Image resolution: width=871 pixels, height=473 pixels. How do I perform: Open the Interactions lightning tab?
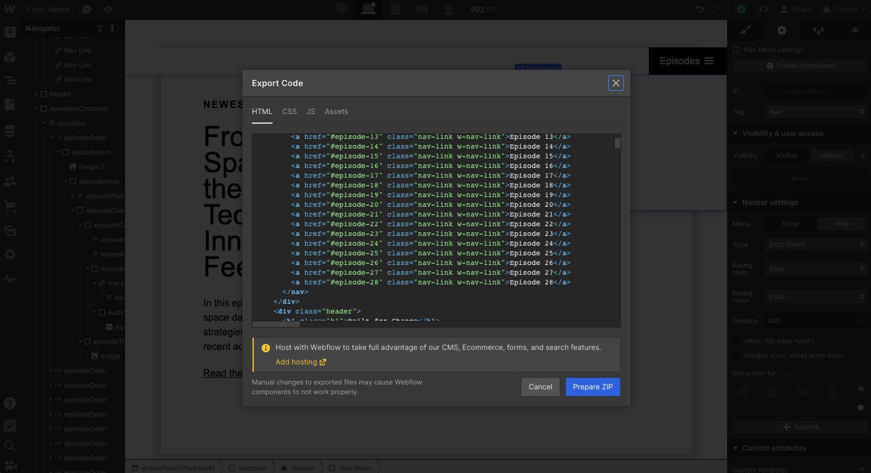pos(855,30)
